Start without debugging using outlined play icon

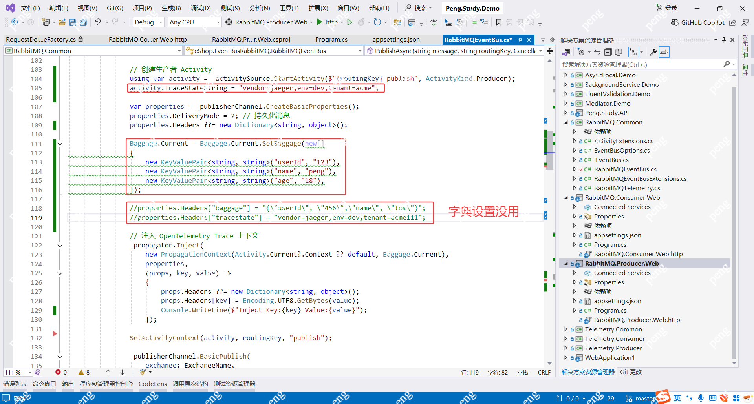point(350,22)
